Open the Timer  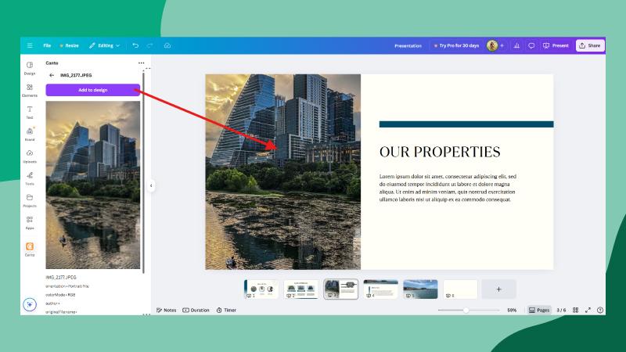tap(226, 310)
